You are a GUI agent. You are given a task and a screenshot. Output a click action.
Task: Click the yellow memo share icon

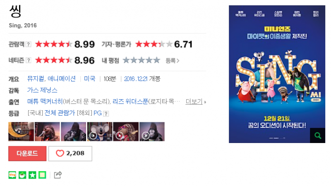[42, 175]
